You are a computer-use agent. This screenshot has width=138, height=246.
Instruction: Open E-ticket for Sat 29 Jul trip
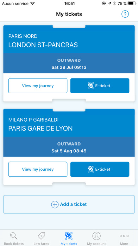[x=100, y=86]
